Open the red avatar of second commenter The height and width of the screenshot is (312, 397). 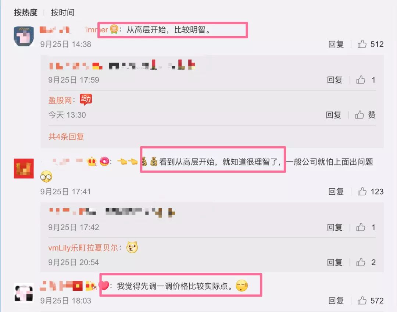coord(24,168)
